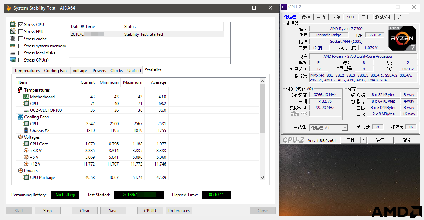Tick the Stress local disks checkbox

(21, 53)
